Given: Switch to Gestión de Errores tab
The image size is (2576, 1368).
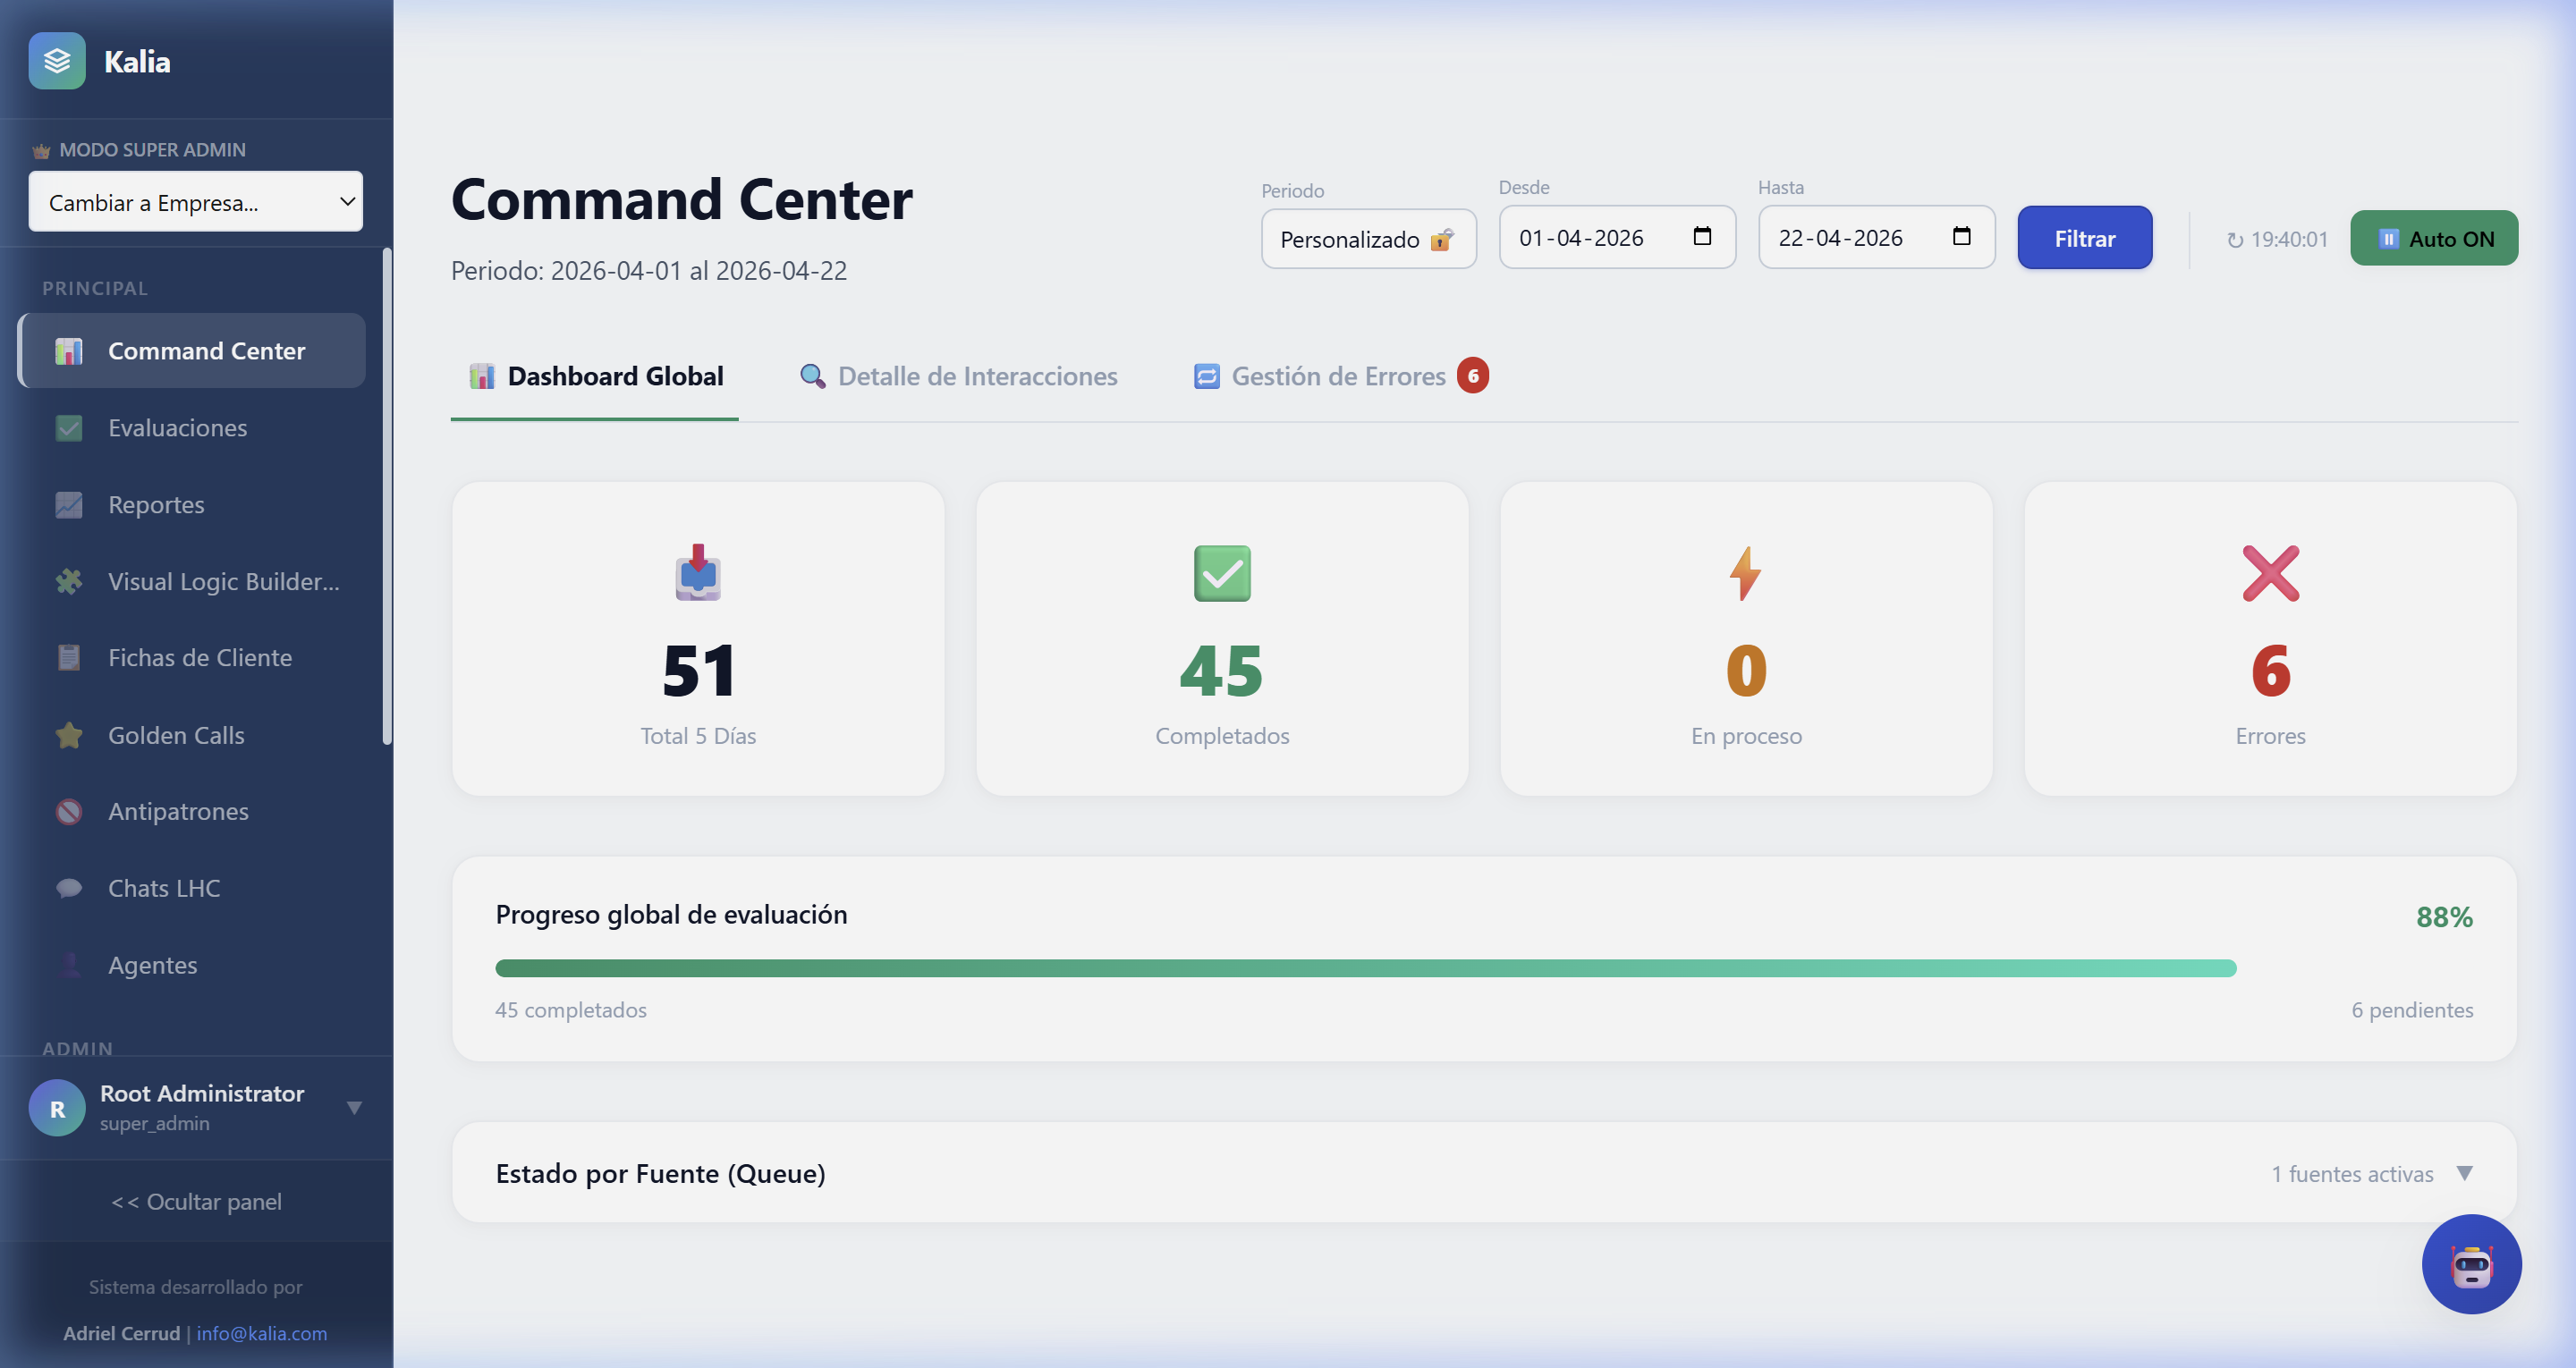Looking at the screenshot, I should [1338, 376].
